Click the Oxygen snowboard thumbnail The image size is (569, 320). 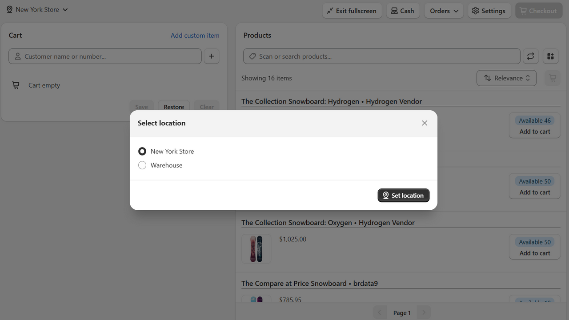[256, 249]
